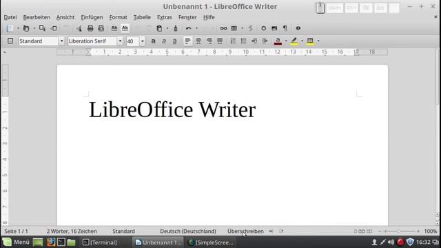This screenshot has height=248, width=441.
Task: Open the font color dropdown arrow
Action: coord(286,41)
